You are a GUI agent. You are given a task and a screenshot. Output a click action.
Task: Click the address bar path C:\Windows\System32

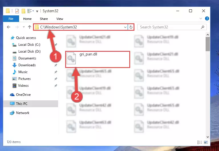pyautogui.click(x=58, y=27)
